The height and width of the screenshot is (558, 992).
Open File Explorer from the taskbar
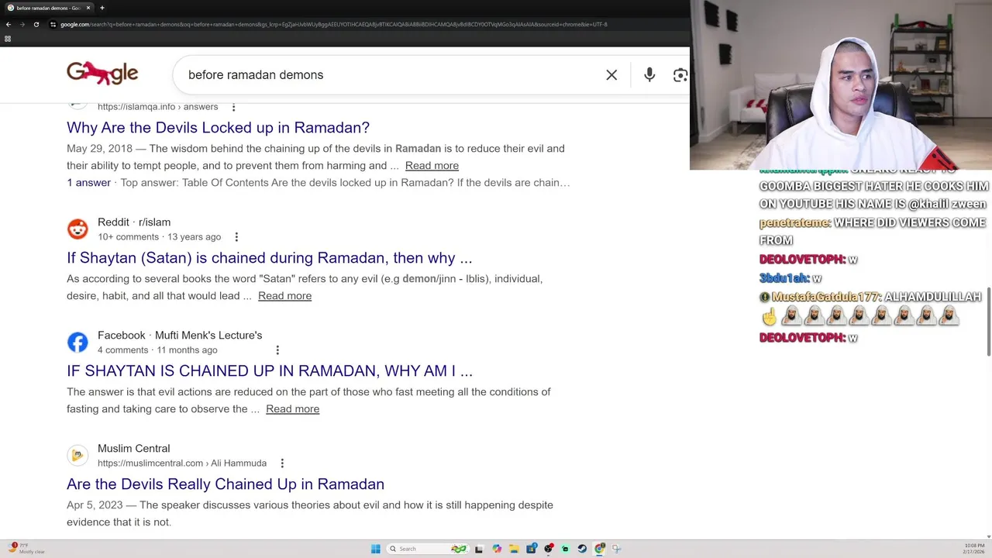point(514,549)
